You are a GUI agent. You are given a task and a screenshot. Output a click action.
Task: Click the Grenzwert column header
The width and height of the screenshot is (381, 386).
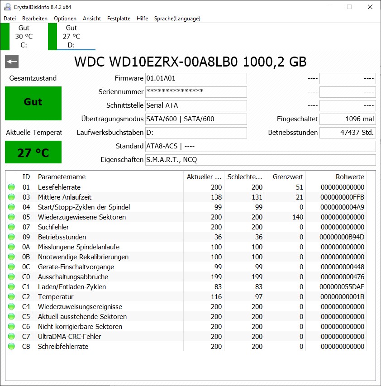click(286, 177)
